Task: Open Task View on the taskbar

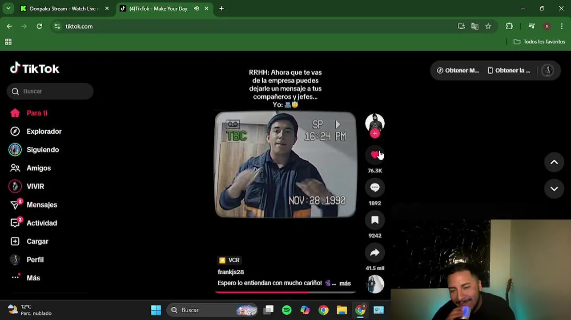Action: [x=269, y=310]
